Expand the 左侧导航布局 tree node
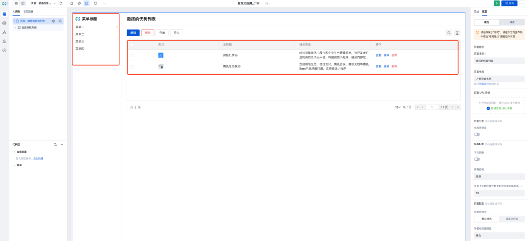 point(16,28)
